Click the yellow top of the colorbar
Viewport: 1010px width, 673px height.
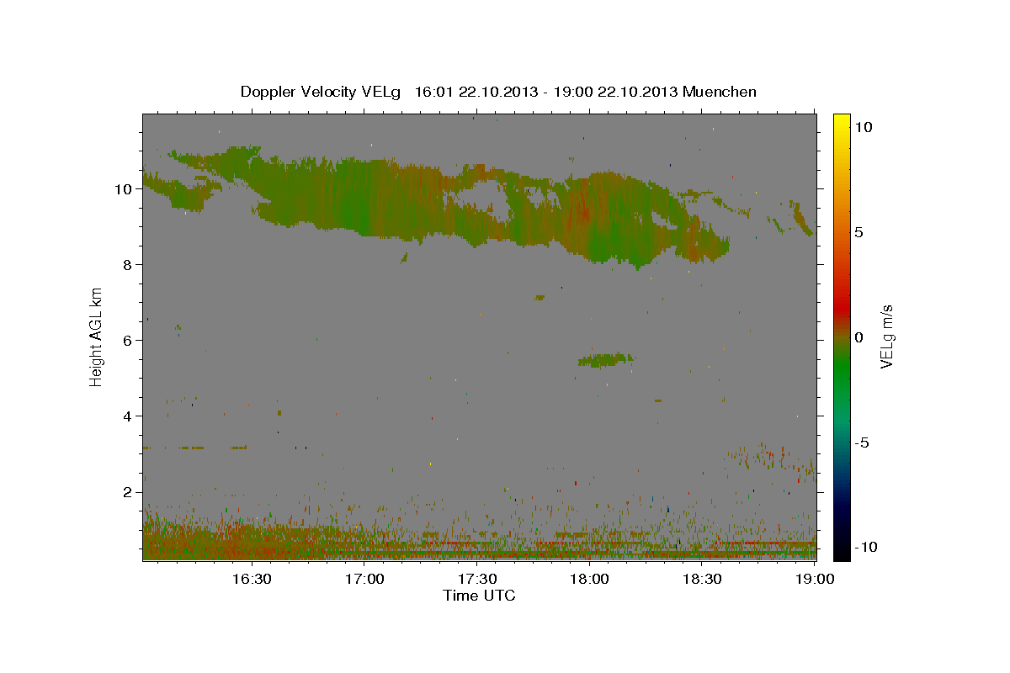pyautogui.click(x=842, y=119)
